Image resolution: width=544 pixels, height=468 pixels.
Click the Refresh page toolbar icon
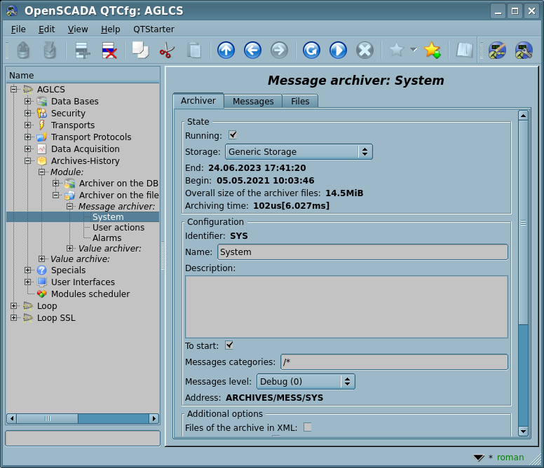click(311, 50)
